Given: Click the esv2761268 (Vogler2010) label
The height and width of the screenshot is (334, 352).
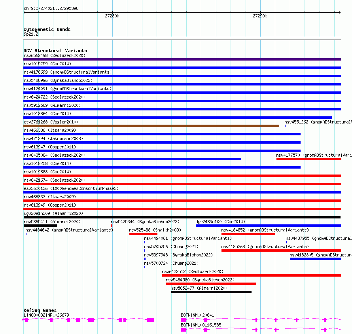Looking at the screenshot, I should tap(51, 122).
